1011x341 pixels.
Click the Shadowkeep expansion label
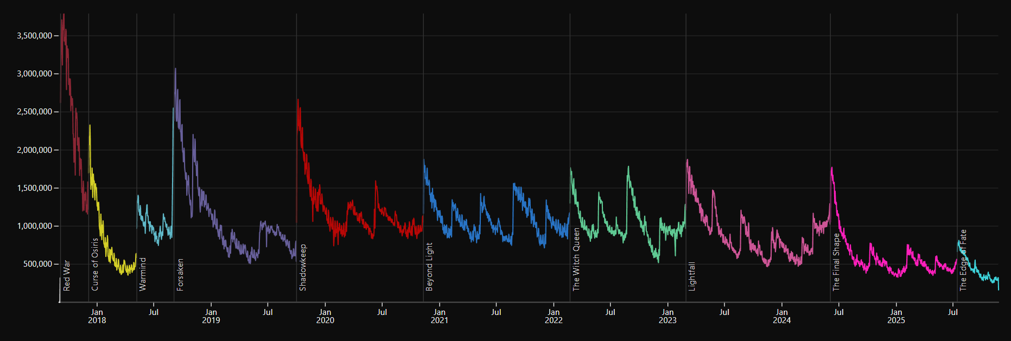point(303,268)
